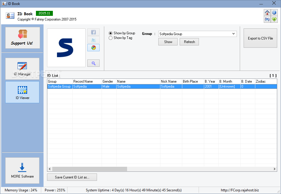
Task: Open the Chrome browser icon button
Action: click(93, 48)
